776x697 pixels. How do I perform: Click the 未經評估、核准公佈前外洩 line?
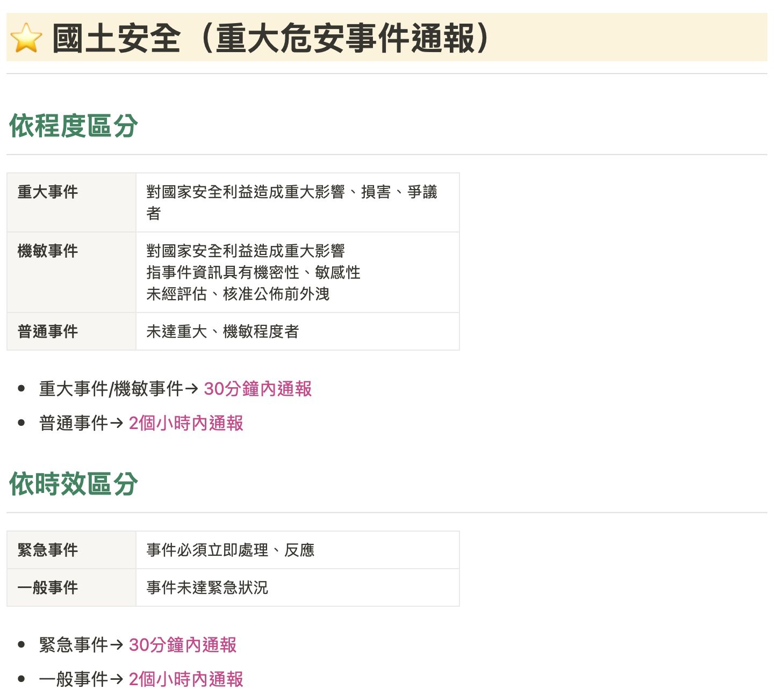238,294
